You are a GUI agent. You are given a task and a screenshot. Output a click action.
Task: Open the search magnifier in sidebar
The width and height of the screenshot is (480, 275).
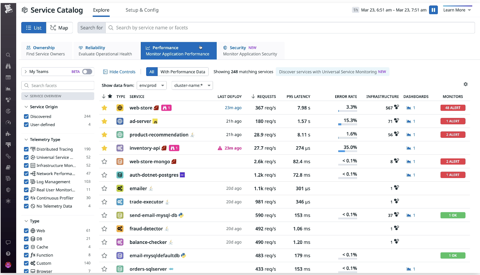(x=8, y=55)
